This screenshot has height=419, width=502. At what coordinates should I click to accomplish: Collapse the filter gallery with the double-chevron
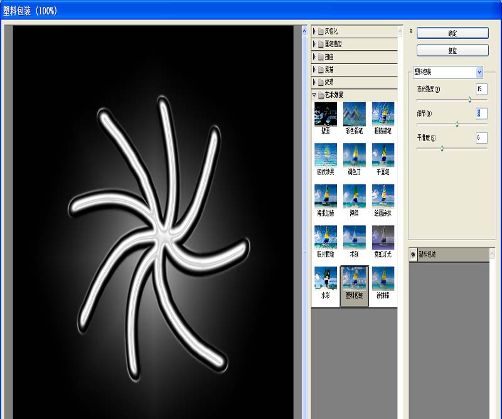(411, 31)
